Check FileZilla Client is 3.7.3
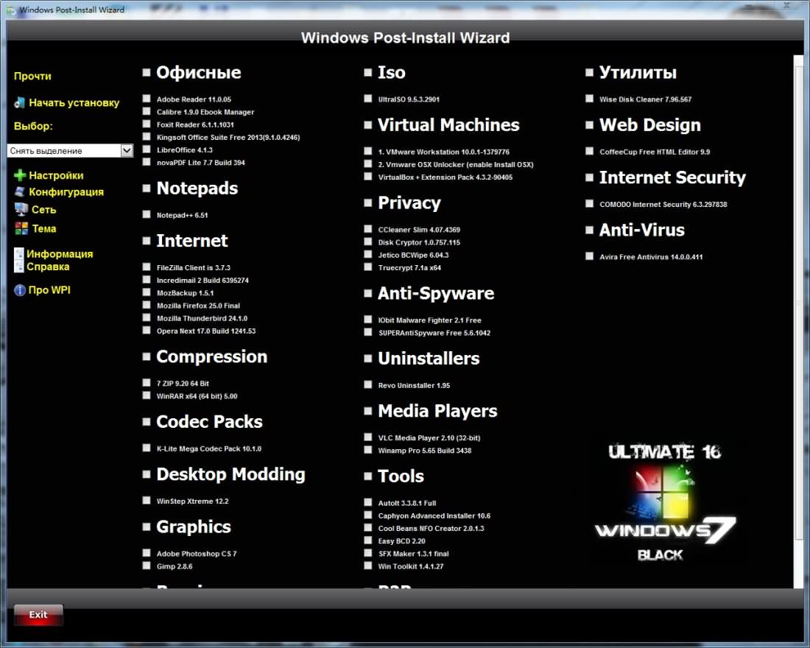 (x=147, y=267)
